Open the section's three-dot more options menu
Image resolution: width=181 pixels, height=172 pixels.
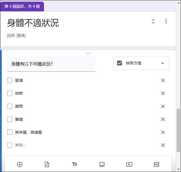pos(166,21)
